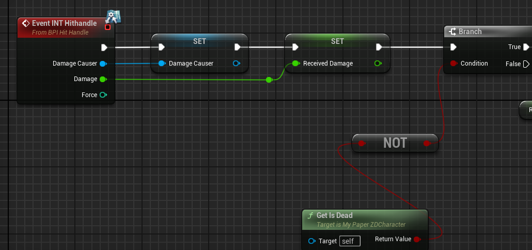532x250 pixels.
Task: Click the blue output pin of Damage Causer SET
Action: (x=237, y=63)
